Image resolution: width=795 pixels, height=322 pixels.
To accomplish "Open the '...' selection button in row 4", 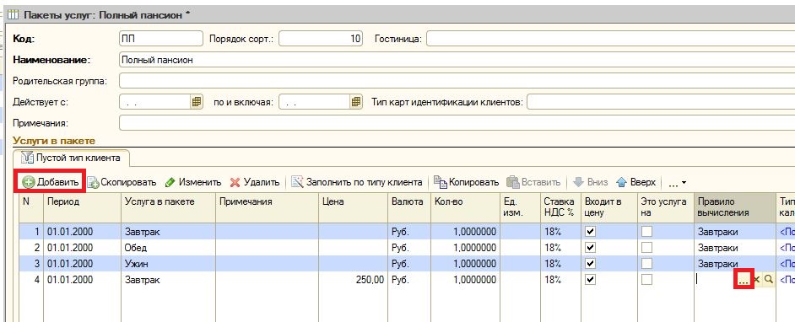I will tap(744, 280).
